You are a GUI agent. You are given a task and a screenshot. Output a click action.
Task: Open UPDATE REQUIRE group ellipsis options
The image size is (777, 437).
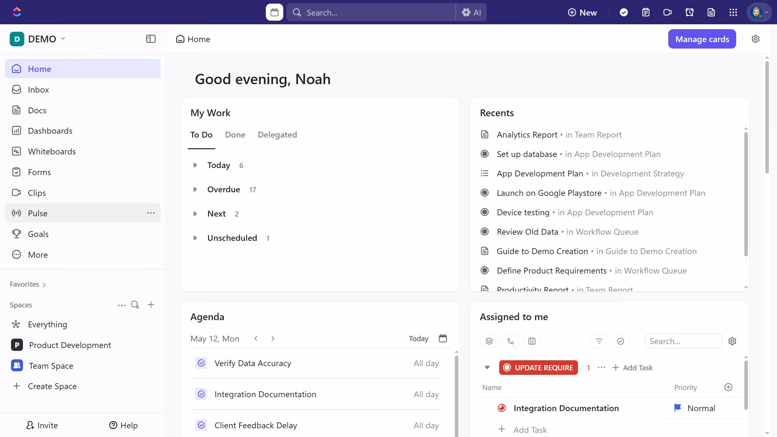click(602, 367)
